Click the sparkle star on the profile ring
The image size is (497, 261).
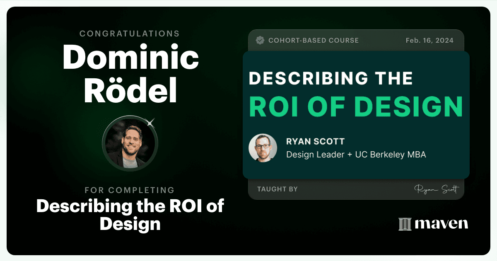151,122
